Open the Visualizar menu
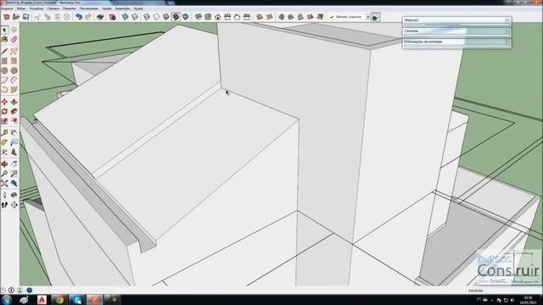This screenshot has width=543, height=305. [36, 8]
